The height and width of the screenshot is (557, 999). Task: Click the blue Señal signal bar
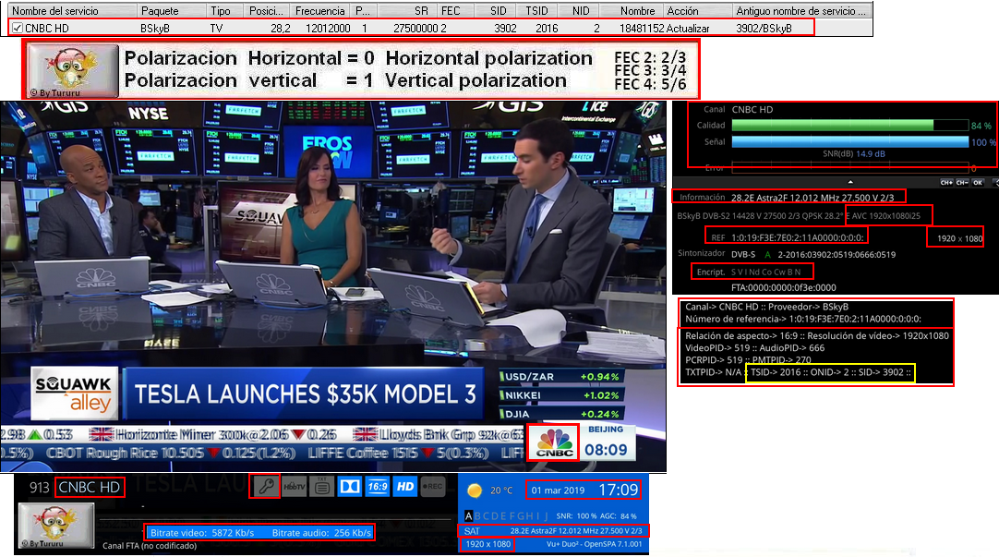pos(850,142)
